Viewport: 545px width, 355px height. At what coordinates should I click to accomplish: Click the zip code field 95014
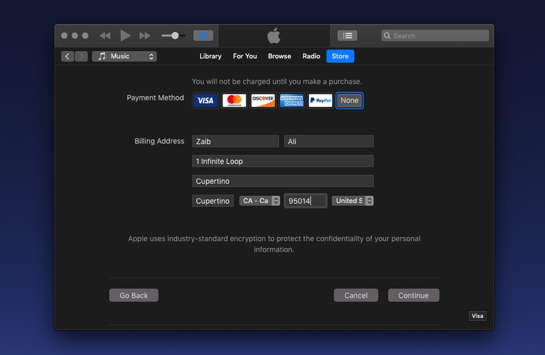305,201
